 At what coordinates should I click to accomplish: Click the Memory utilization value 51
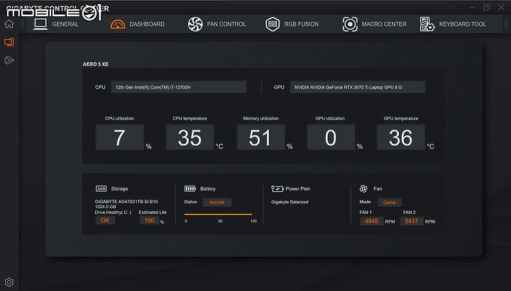(260, 137)
